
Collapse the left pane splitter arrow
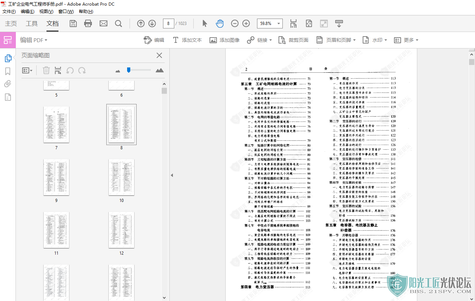(172, 175)
